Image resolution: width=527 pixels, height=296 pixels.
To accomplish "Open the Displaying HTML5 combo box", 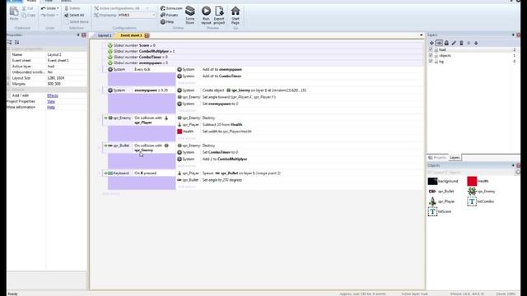I will tap(137, 15).
